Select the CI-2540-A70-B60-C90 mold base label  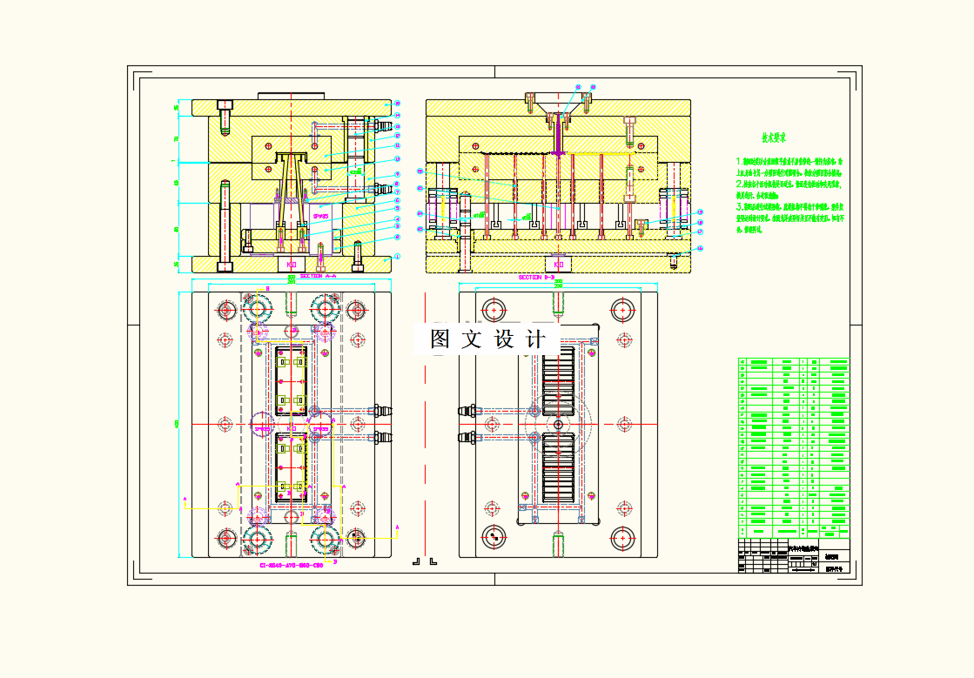point(292,566)
